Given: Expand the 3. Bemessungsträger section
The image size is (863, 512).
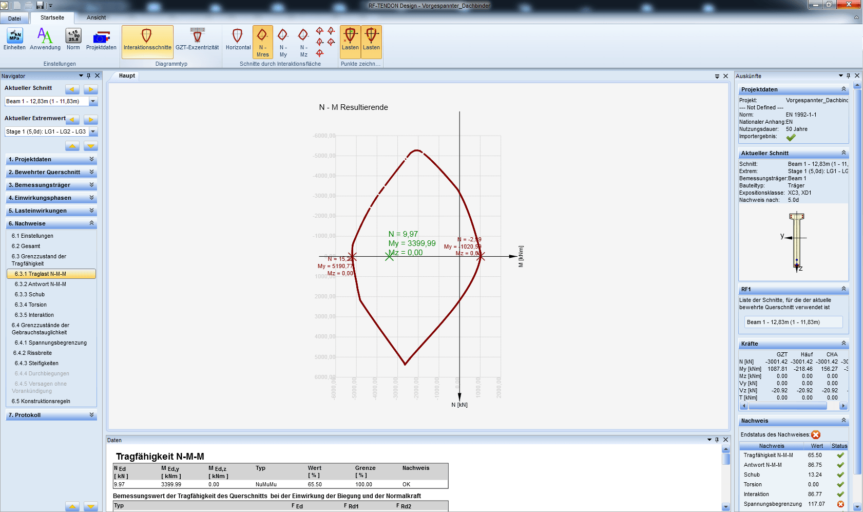Looking at the screenshot, I should 51,185.
